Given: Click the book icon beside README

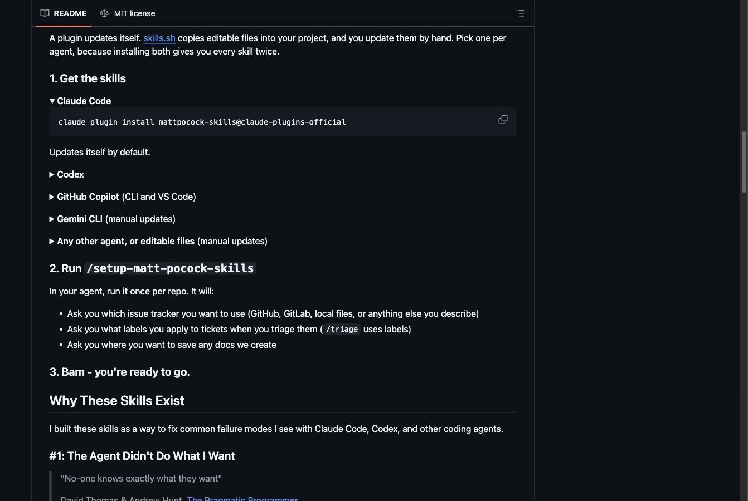Looking at the screenshot, I should [x=45, y=13].
